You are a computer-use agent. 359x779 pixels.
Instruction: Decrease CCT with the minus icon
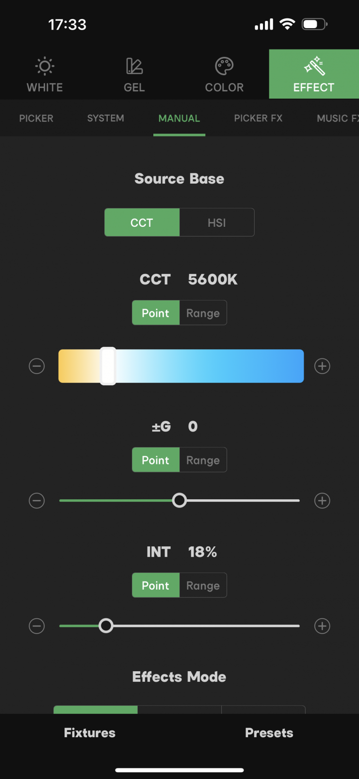tap(36, 366)
